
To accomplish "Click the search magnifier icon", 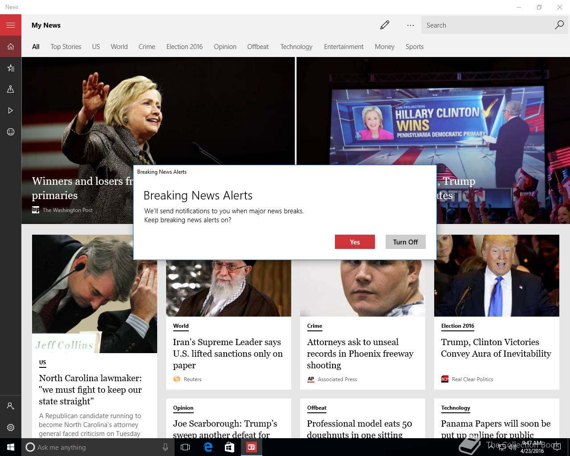I will (x=559, y=25).
